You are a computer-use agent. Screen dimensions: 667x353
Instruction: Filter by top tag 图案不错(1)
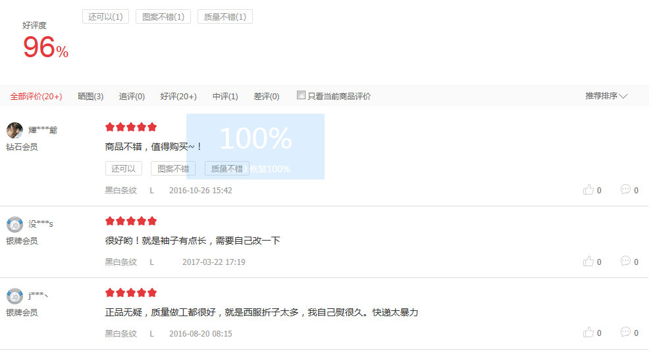[163, 16]
